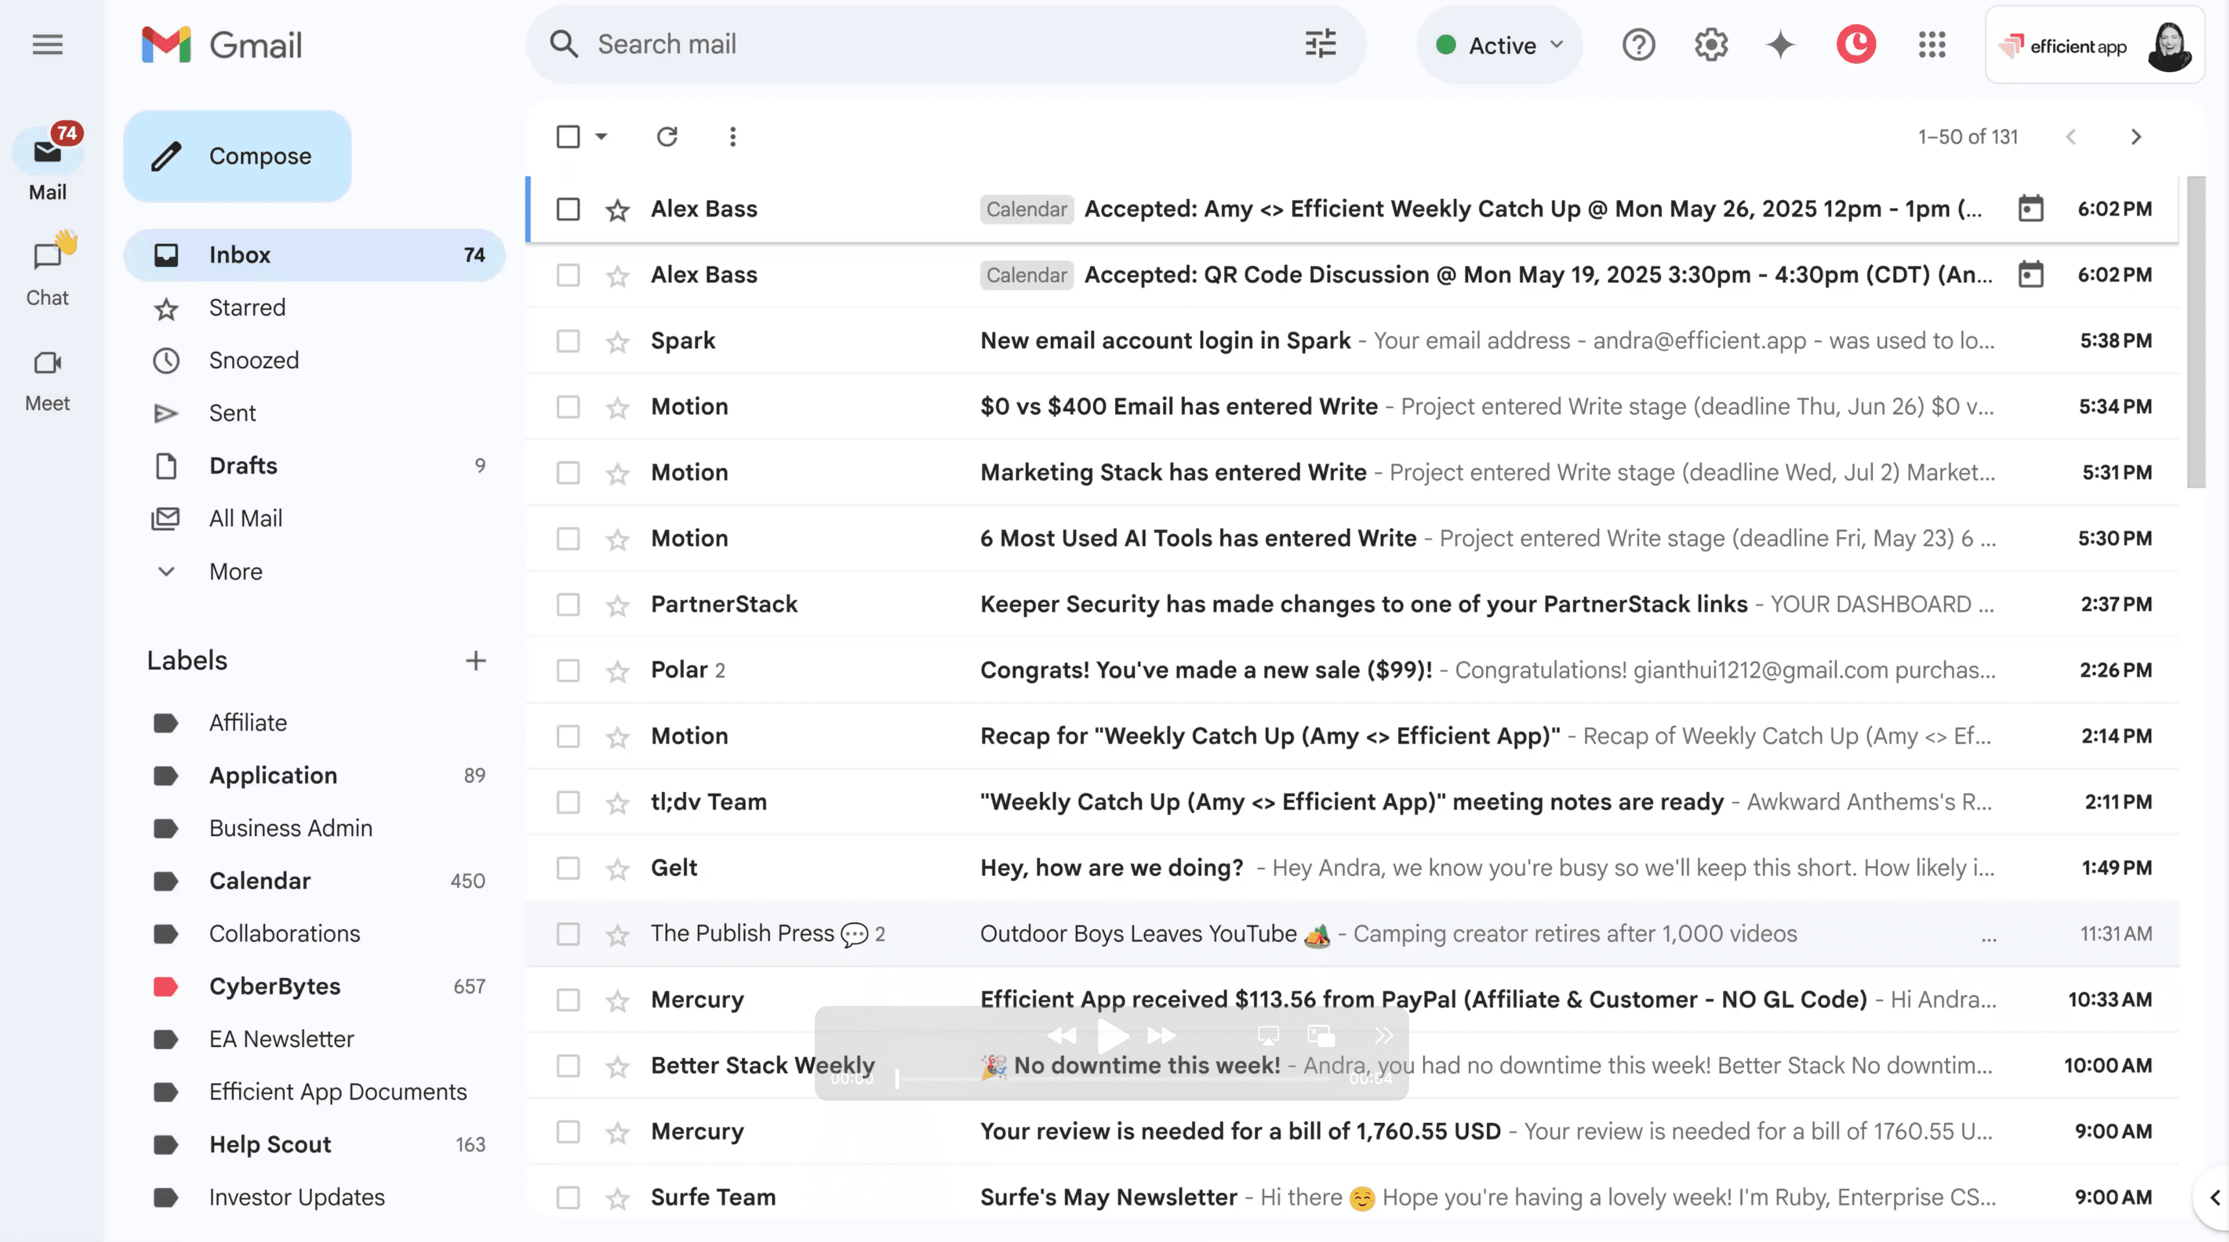The image size is (2229, 1242).
Task: Click the Compose button
Action: [x=237, y=156]
